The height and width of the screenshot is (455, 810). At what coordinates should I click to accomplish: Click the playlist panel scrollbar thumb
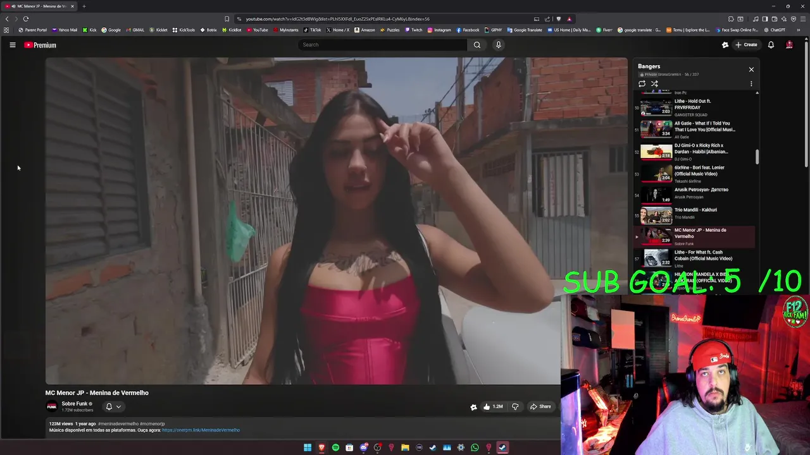click(757, 157)
